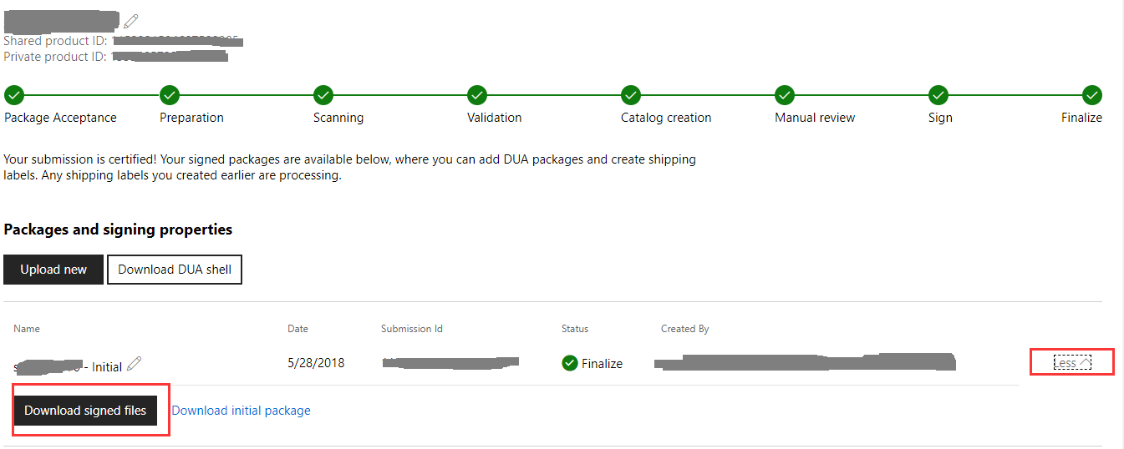Click the Finalize step checkmark icon

click(1092, 95)
